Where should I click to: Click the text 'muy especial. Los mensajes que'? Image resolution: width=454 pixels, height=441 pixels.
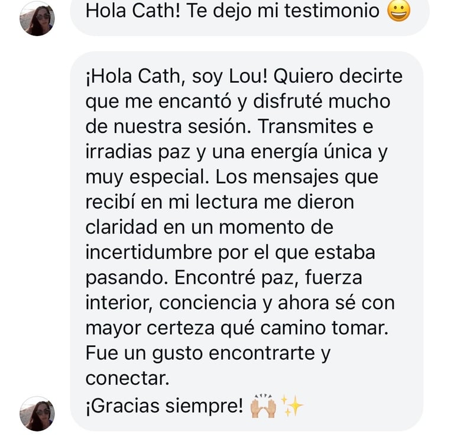232,177
